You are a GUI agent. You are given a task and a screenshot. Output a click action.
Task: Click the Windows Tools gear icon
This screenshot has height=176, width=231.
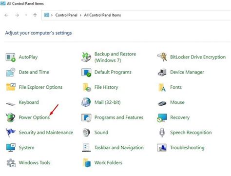[x=11, y=163]
